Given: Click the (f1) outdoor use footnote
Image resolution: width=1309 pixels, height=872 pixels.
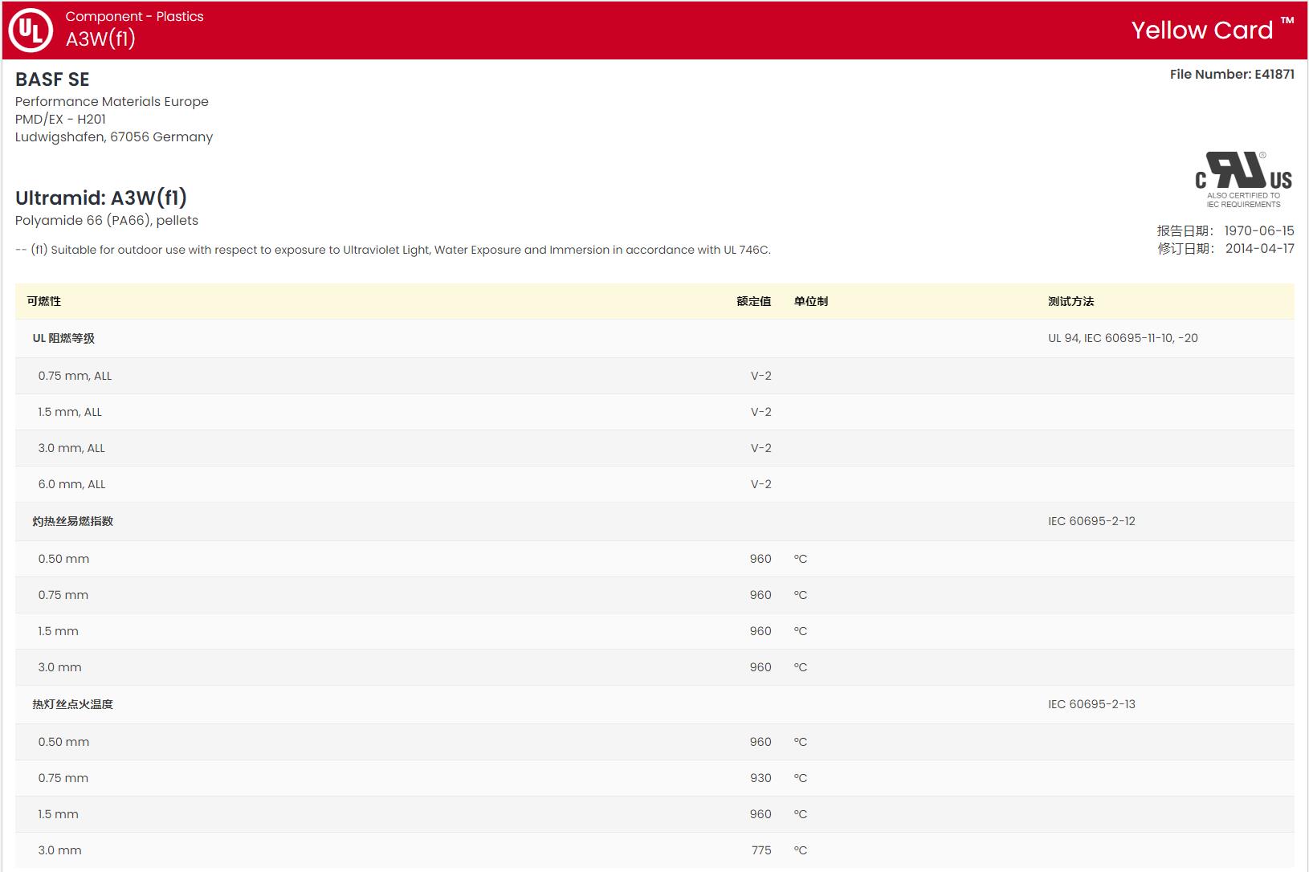Looking at the screenshot, I should [393, 250].
